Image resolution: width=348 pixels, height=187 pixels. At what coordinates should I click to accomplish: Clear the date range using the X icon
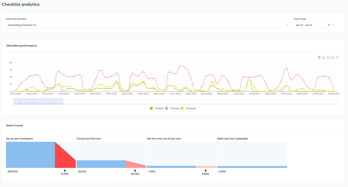[329, 25]
